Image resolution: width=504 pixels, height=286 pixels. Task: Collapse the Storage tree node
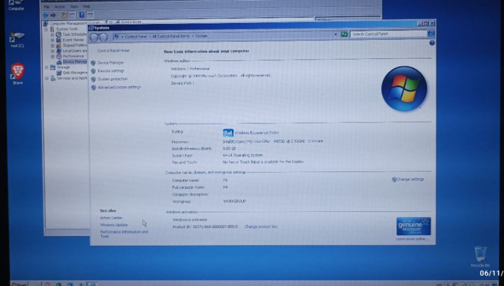tap(47, 67)
